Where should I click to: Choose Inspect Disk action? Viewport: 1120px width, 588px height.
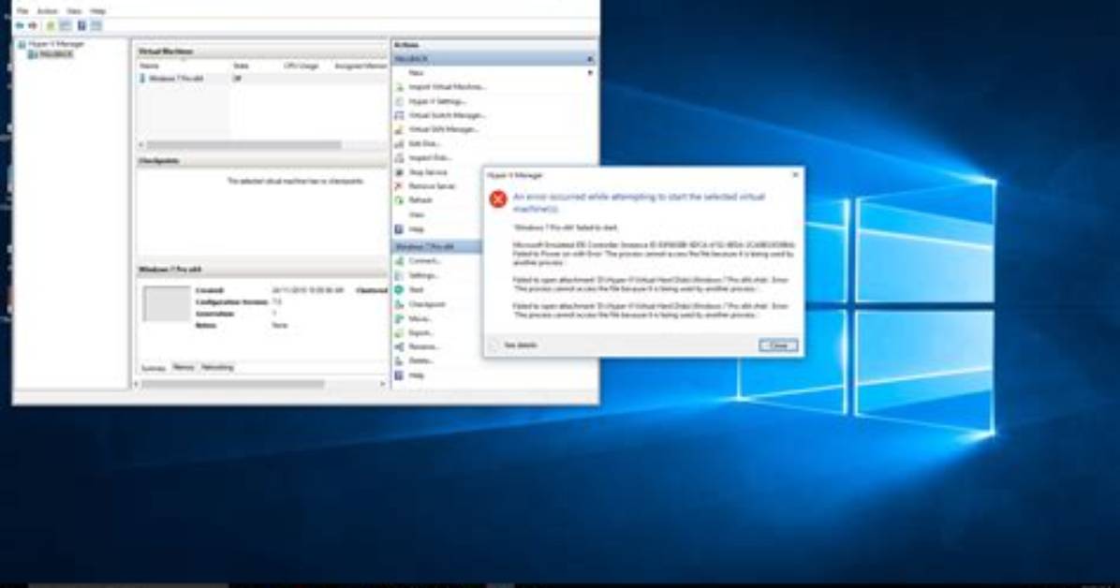[x=429, y=158]
